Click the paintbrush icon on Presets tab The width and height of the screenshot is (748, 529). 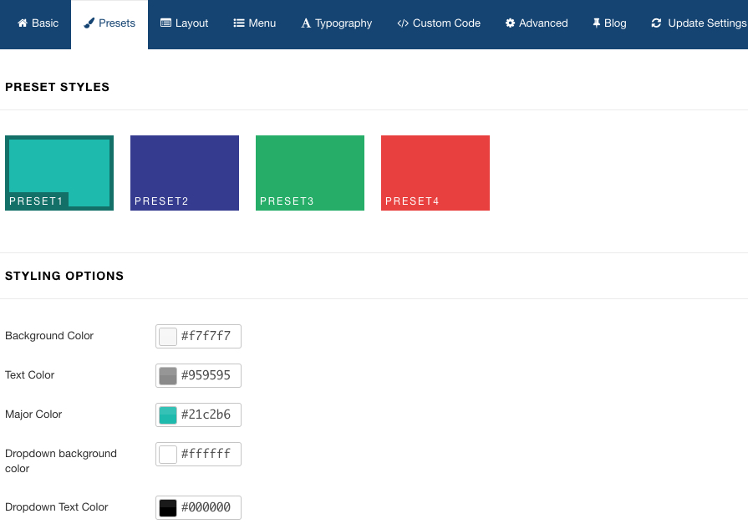click(89, 23)
